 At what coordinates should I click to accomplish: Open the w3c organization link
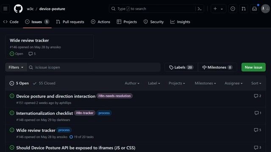point(30,9)
